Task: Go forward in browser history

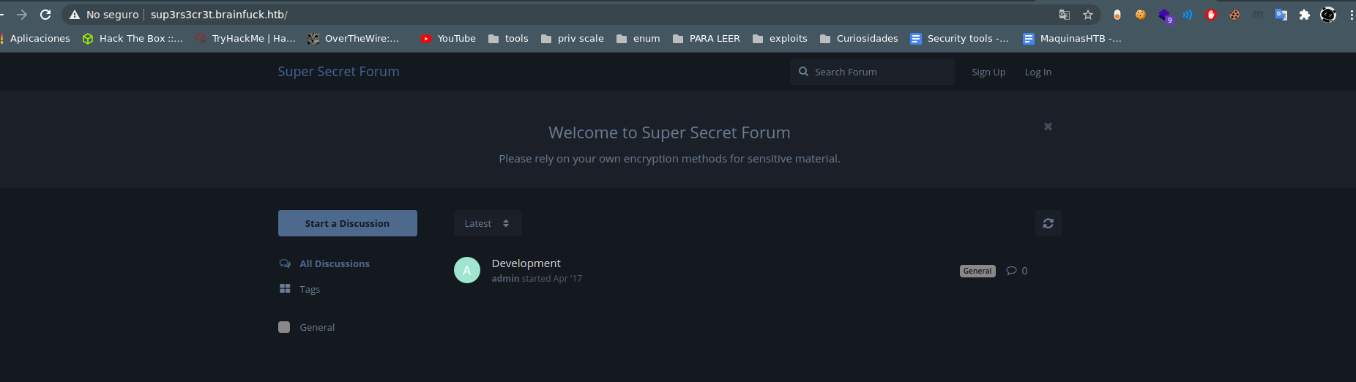Action: pyautogui.click(x=22, y=15)
